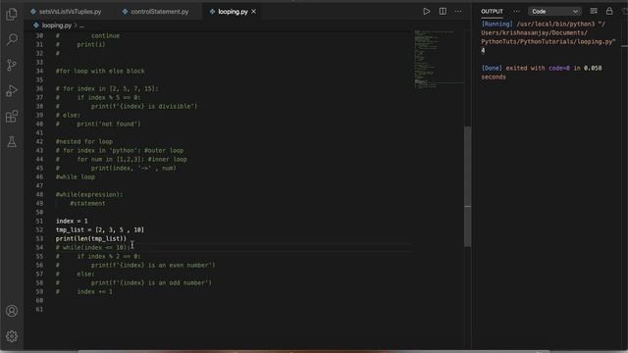Open the Extensions view
The width and height of the screenshot is (628, 353).
(x=12, y=117)
